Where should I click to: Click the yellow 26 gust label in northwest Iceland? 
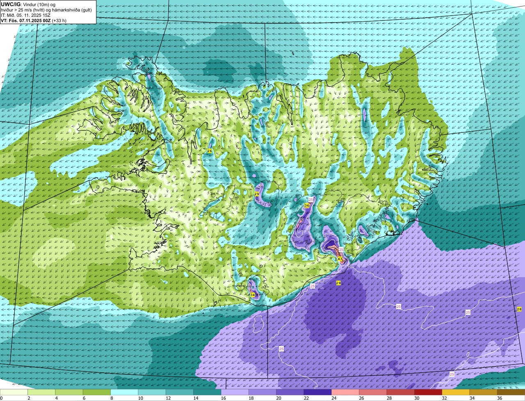coord(210,151)
